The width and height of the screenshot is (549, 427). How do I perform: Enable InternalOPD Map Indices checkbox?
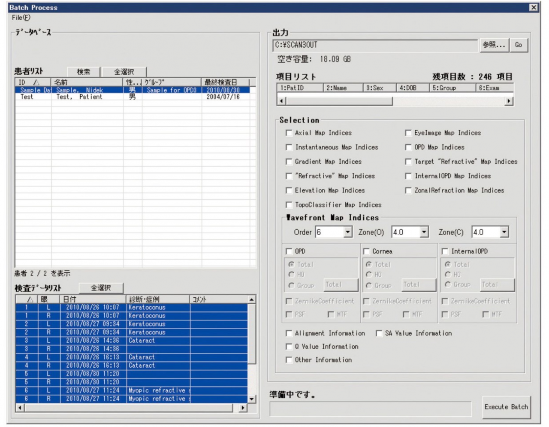coord(408,176)
